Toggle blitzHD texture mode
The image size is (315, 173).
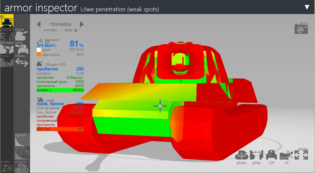22,153
